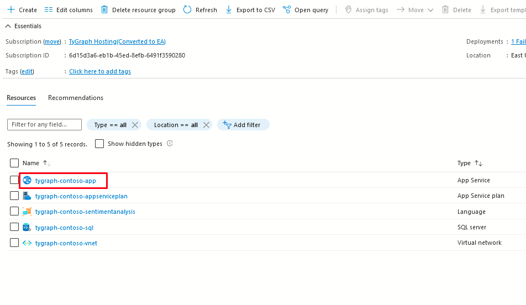Open tygraph-contoso-sentimentanalysis resource
Image resolution: width=526 pixels, height=305 pixels.
[85, 212]
